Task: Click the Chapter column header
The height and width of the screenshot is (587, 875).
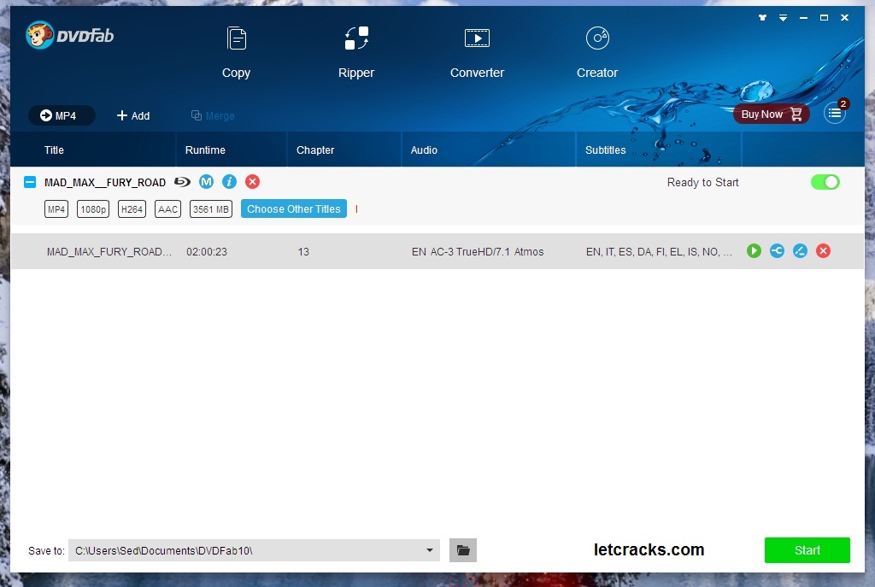Action: coord(315,150)
